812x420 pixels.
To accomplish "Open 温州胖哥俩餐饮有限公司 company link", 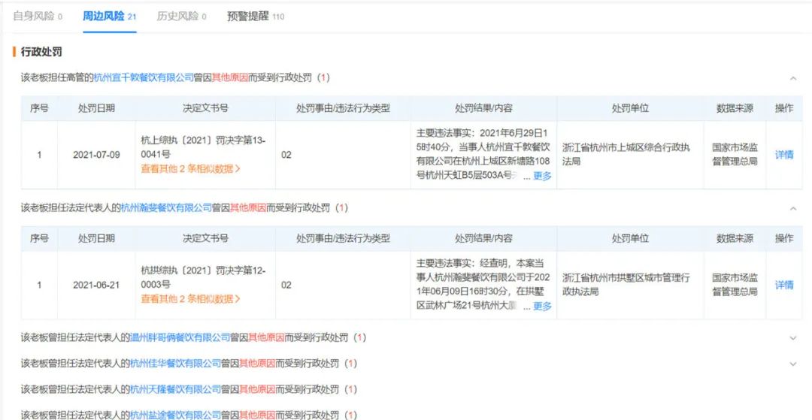I will (x=180, y=338).
